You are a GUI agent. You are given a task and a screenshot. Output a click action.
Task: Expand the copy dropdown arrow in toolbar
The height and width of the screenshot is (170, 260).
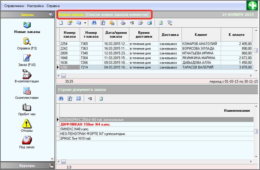tap(86, 23)
